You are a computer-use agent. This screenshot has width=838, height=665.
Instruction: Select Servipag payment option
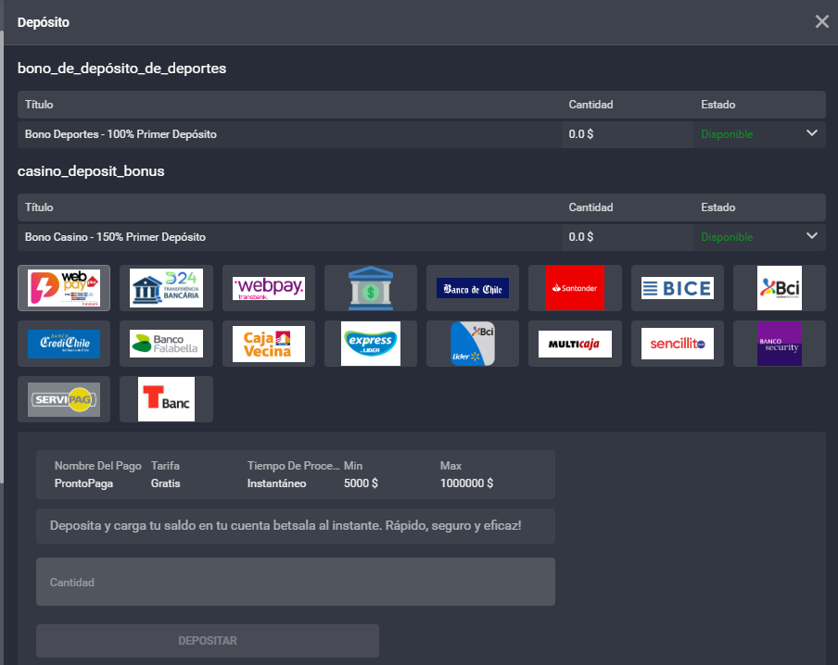64,399
